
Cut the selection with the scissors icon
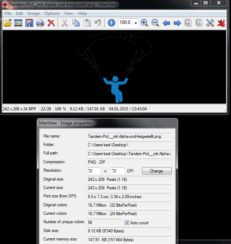pyautogui.click(x=65, y=23)
